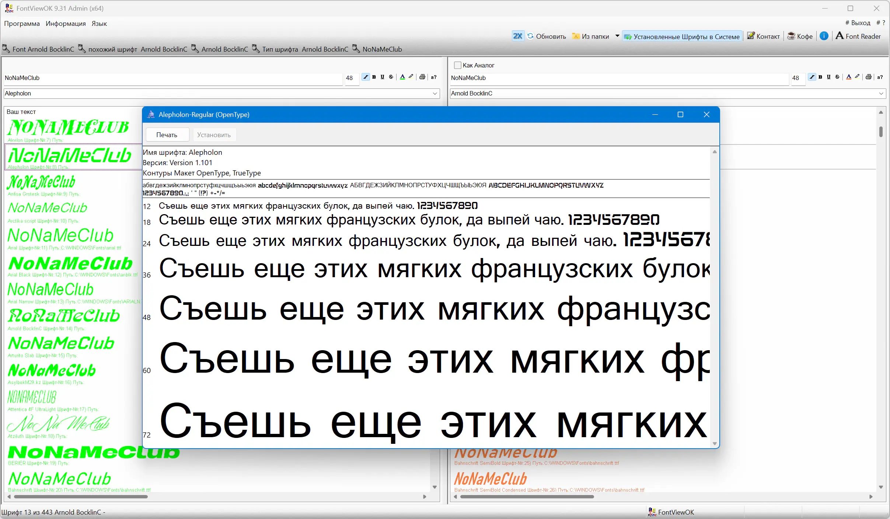Click the Контакт toolbar icon
Screen dimensions: 890x519
click(751, 36)
